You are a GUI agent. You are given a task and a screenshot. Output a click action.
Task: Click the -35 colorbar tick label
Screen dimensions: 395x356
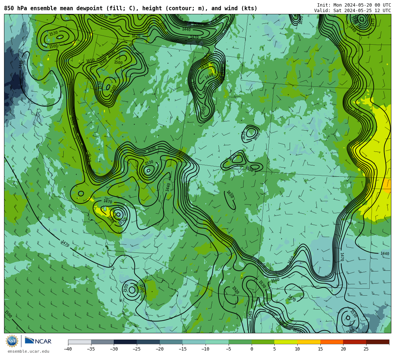click(91, 349)
